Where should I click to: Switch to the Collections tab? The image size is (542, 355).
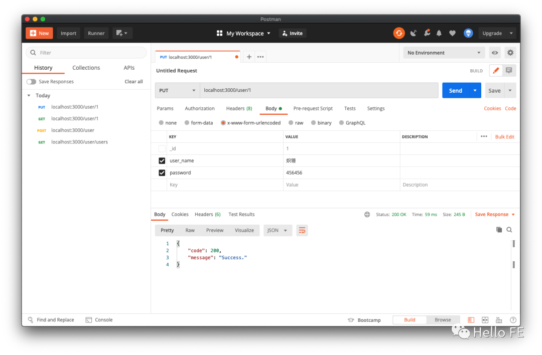86,68
